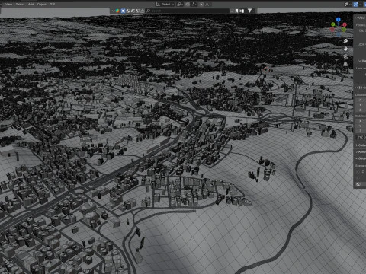Open the Select menu
Image resolution: width=366 pixels, height=274 pixels.
20,4
